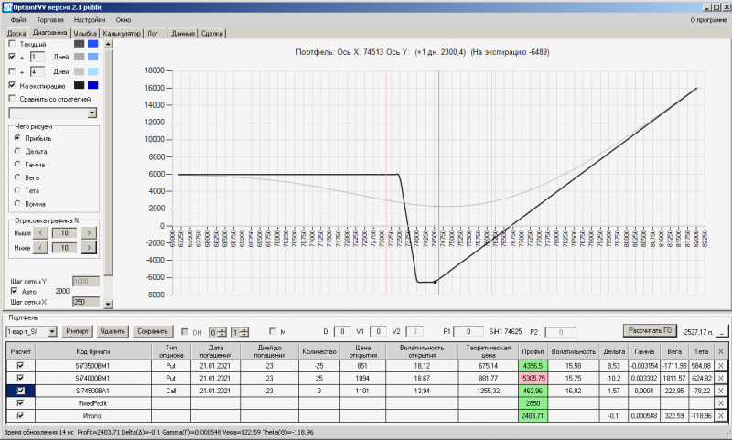
Task: Click the X in the Итого row
Action: (x=720, y=415)
